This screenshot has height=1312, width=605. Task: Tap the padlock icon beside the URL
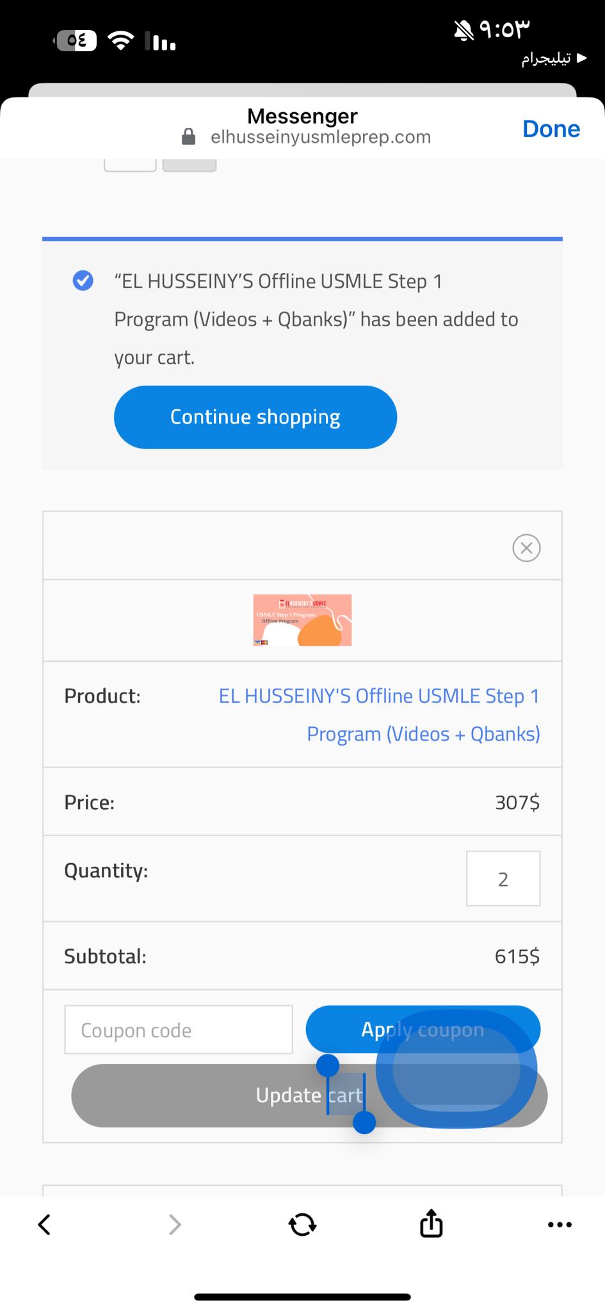188,136
